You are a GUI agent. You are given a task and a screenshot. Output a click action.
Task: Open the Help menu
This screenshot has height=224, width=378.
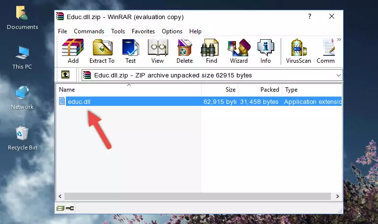pyautogui.click(x=195, y=31)
